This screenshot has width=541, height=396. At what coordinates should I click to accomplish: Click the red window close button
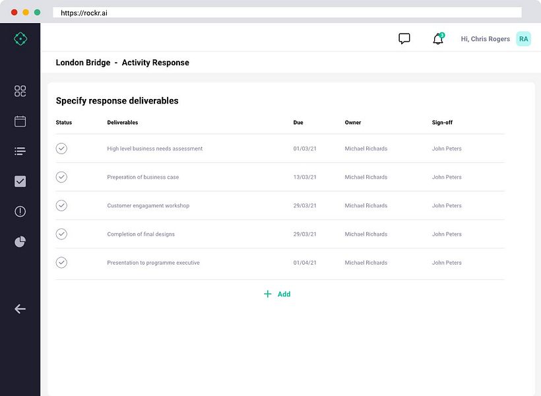point(14,13)
